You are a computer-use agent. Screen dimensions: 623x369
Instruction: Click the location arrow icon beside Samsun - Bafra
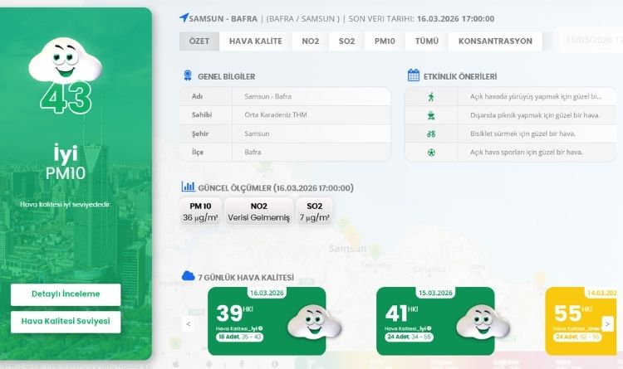coord(184,17)
